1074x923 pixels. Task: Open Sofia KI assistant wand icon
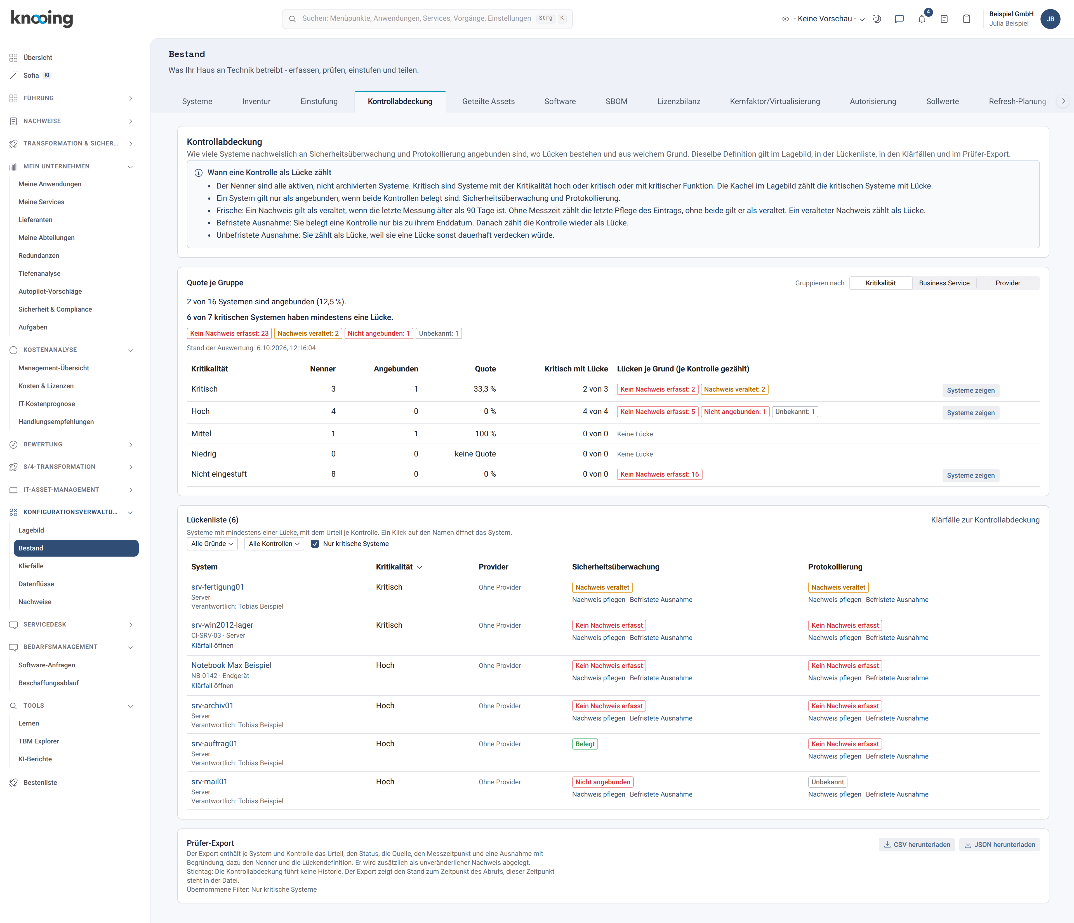click(x=13, y=75)
